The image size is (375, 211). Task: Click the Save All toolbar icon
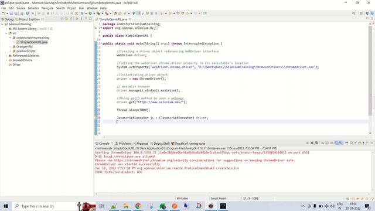point(16,13)
